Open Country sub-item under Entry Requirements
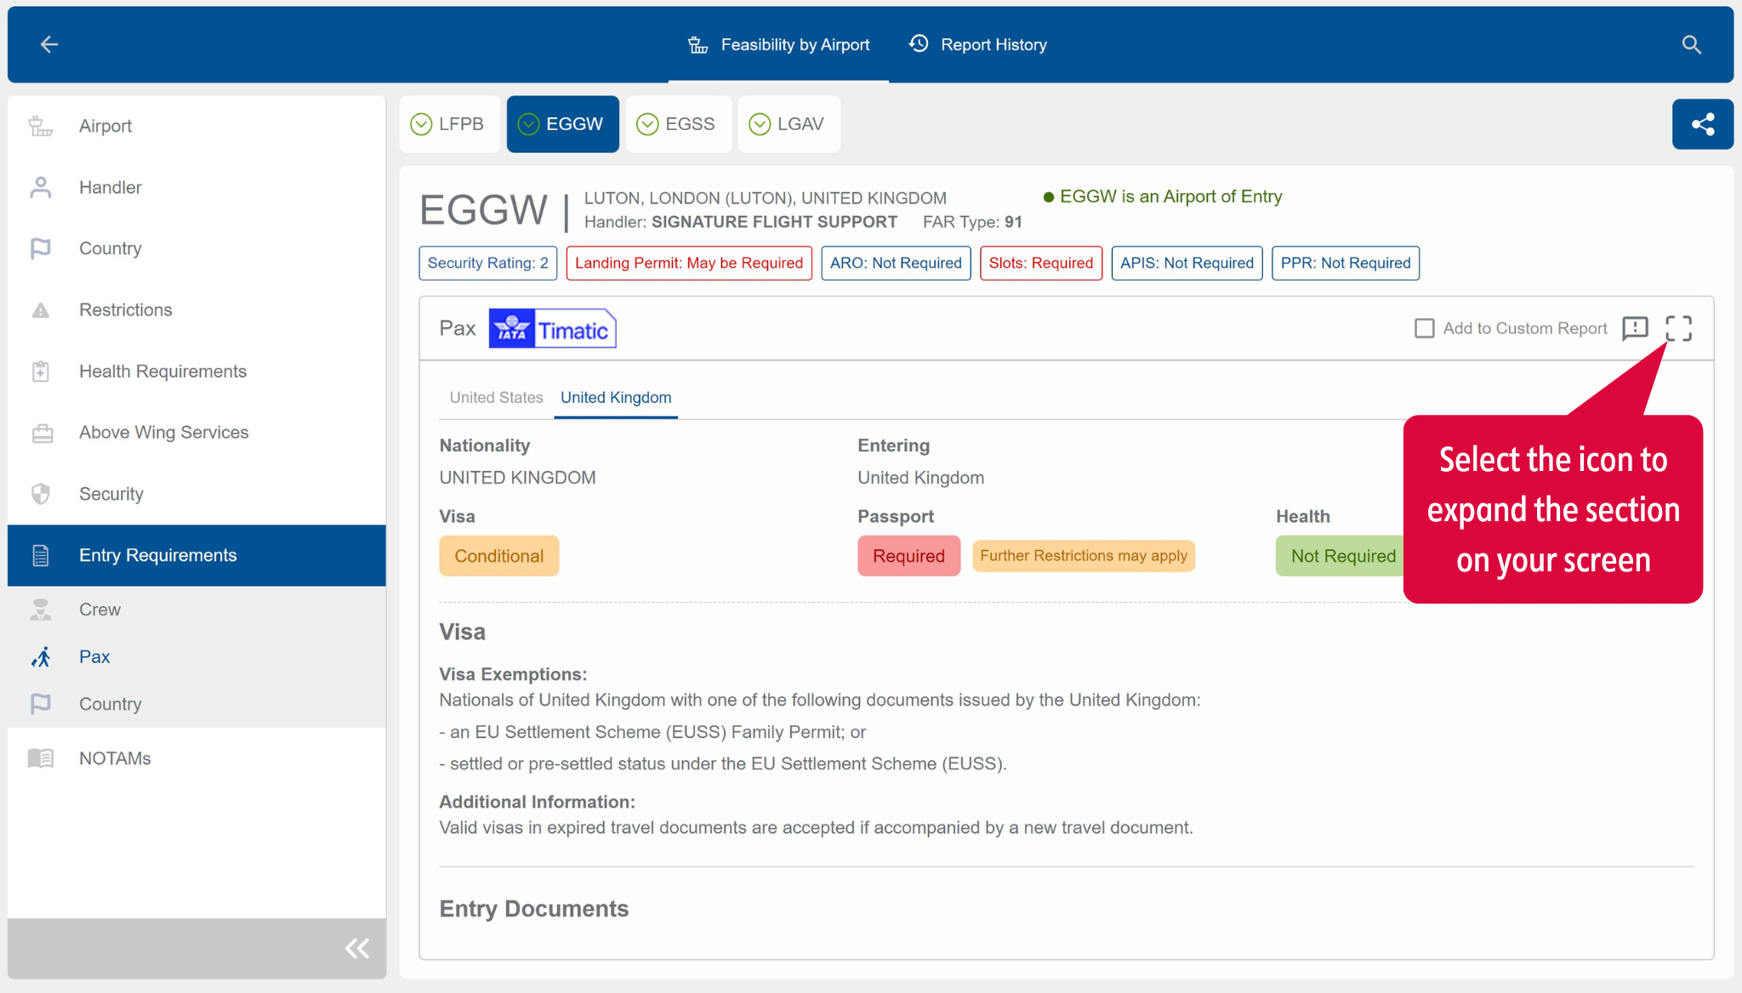1742x993 pixels. tap(196, 704)
